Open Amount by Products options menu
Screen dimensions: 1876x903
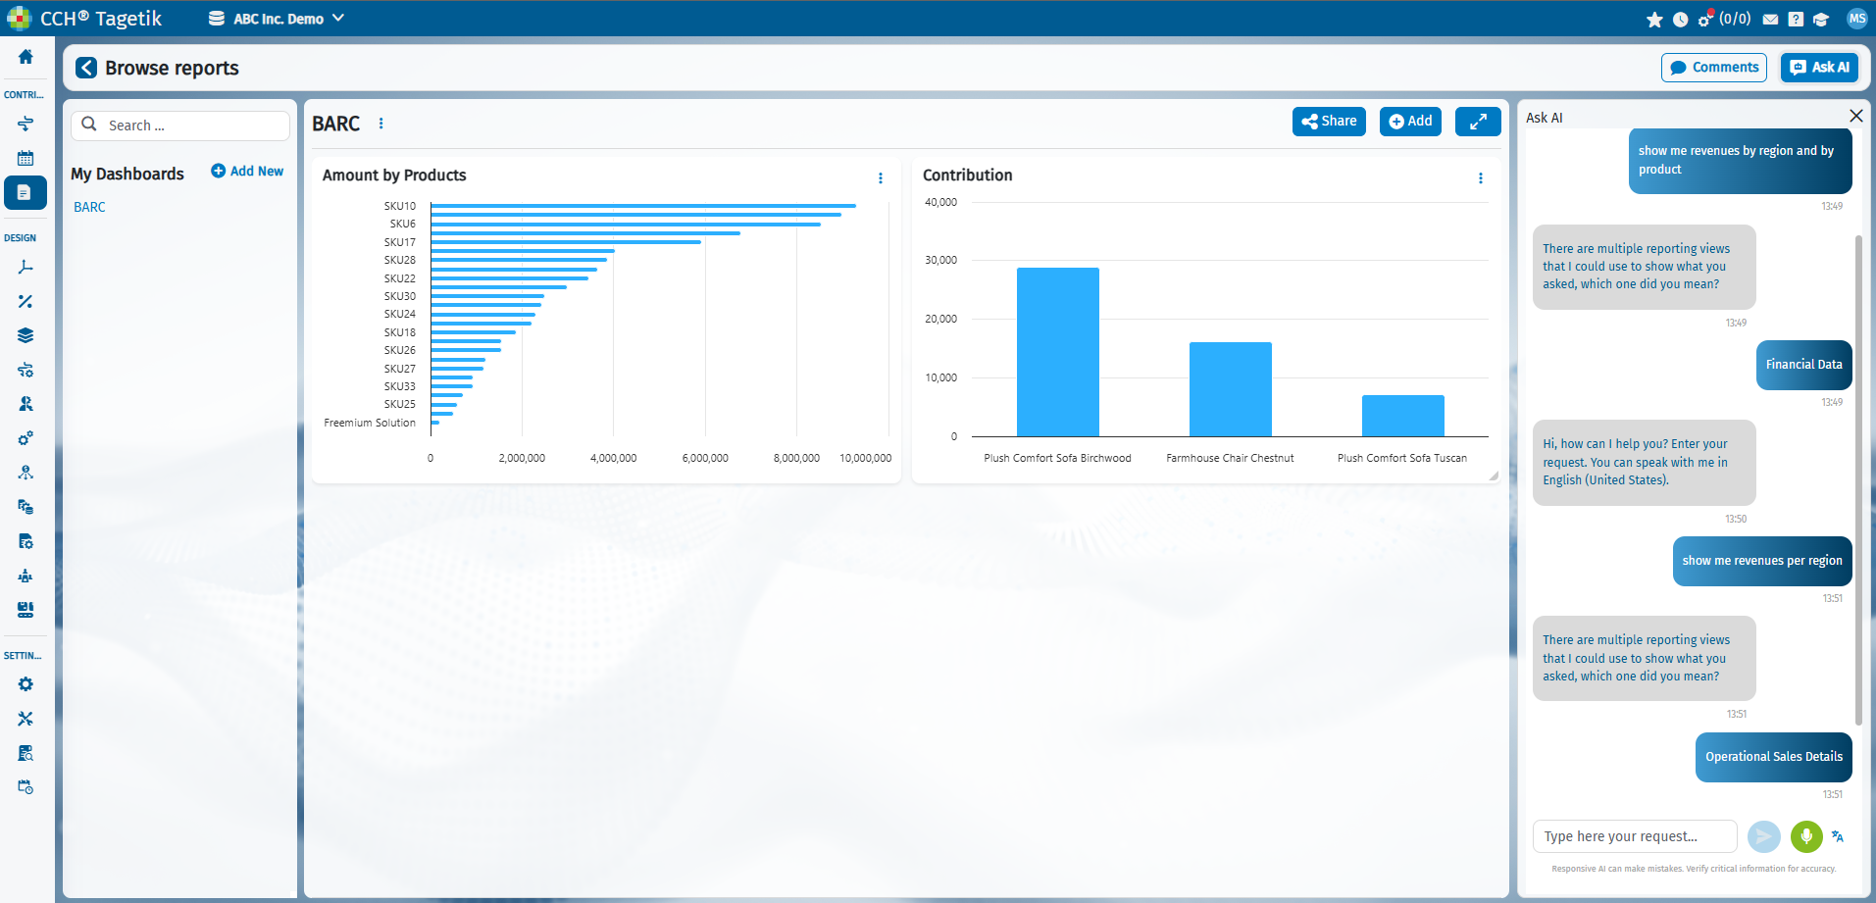tap(880, 178)
